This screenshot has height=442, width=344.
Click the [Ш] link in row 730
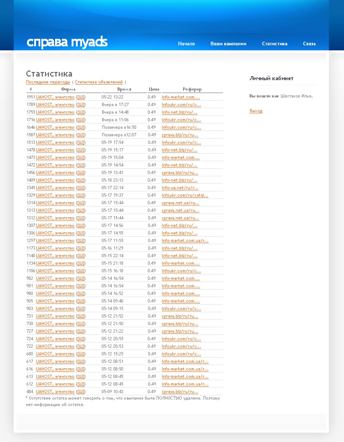81,324
